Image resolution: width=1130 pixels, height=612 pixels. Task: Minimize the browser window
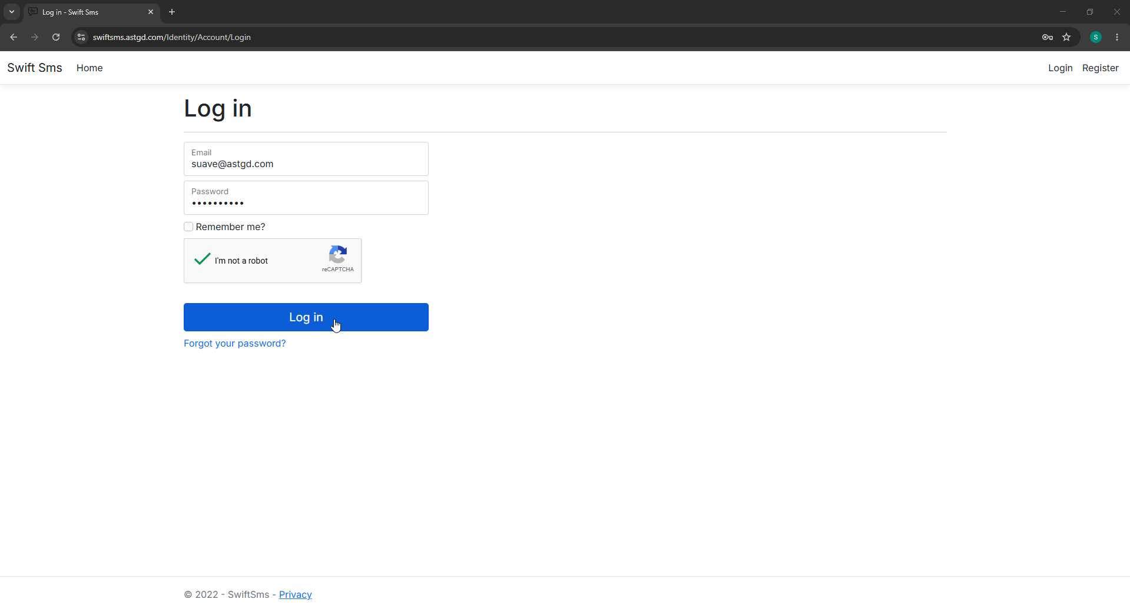point(1063,12)
